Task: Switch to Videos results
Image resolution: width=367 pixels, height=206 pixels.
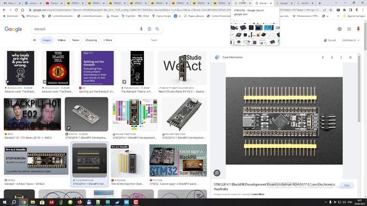Action: (61, 40)
